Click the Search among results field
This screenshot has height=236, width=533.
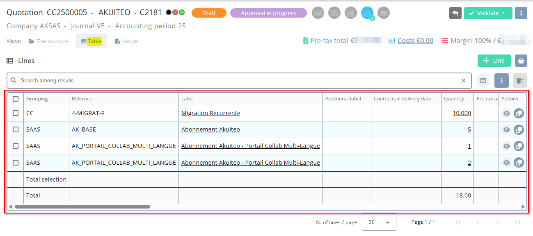238,81
